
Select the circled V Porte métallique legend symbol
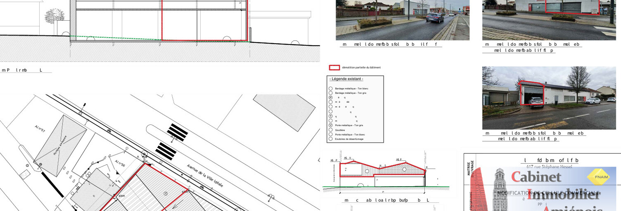(x=330, y=125)
